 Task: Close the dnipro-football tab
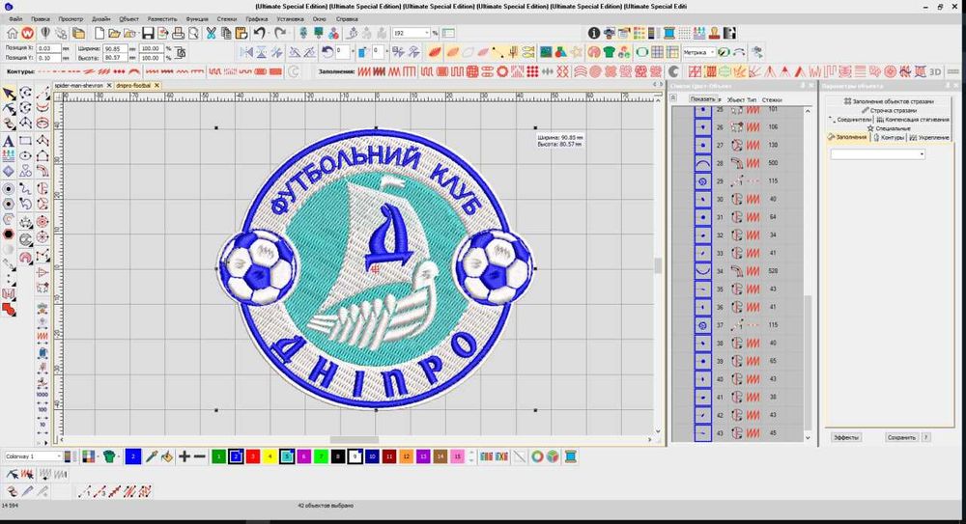tap(156, 86)
